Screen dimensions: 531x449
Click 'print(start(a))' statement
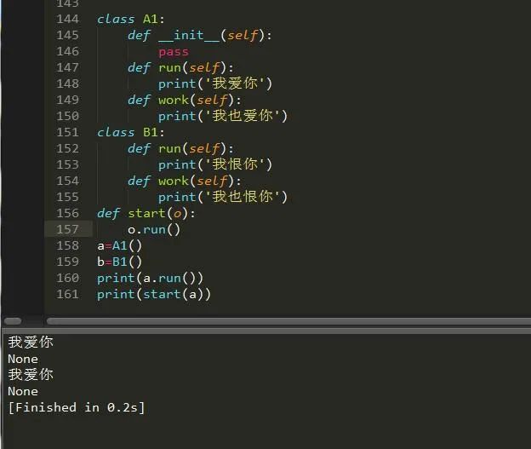pos(154,294)
